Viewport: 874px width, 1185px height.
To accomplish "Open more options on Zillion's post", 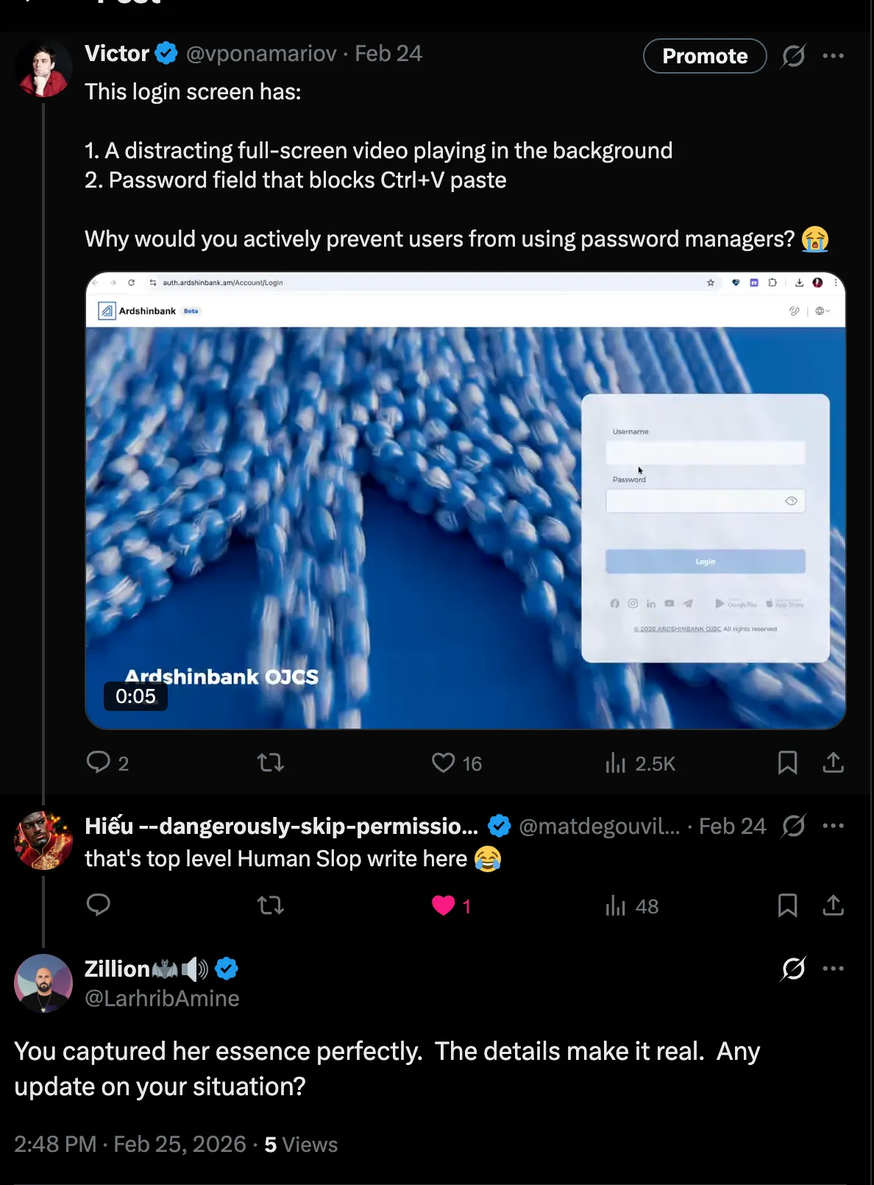I will tap(833, 969).
